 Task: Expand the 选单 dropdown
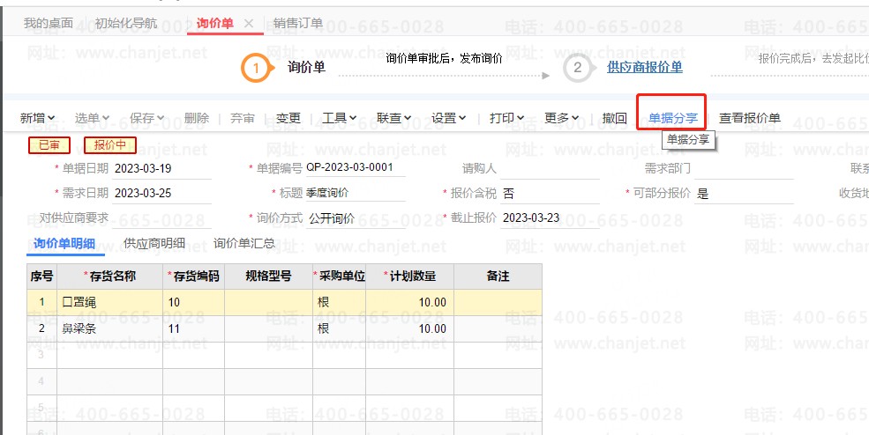click(x=92, y=118)
